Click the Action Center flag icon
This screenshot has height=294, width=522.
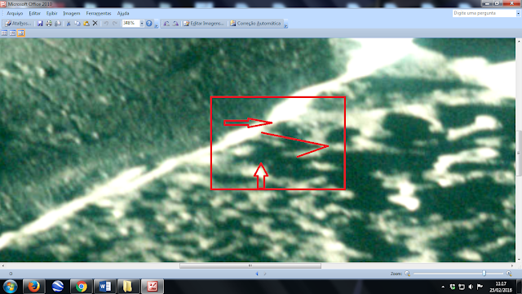tap(480, 287)
